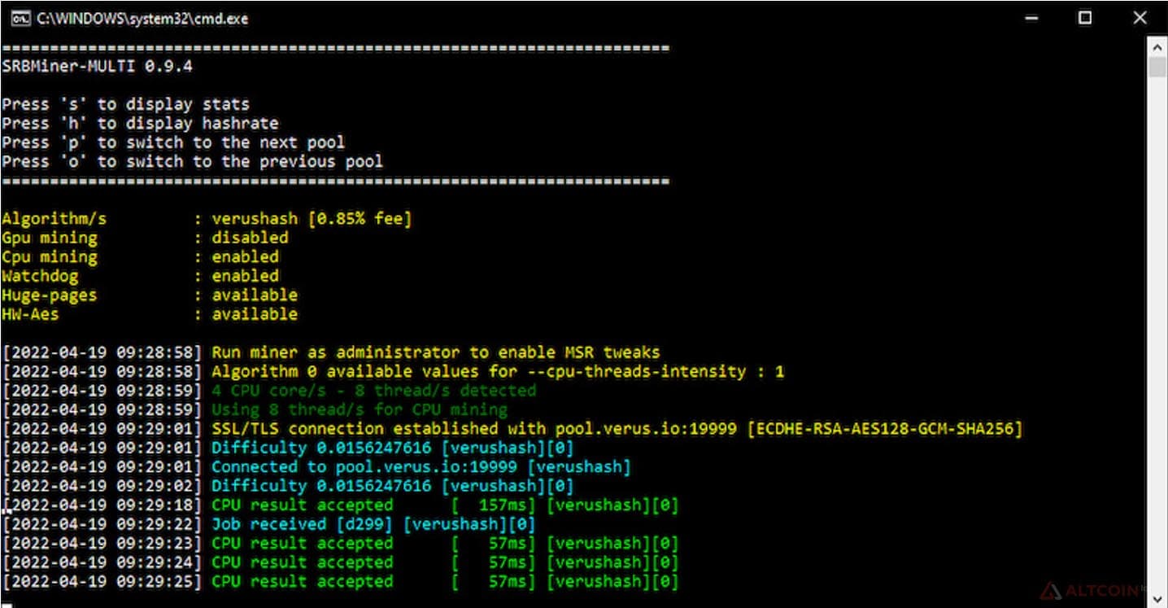Click the "Job received [d299]" line
Viewport: 1168px width, 608px height.
[269, 524]
